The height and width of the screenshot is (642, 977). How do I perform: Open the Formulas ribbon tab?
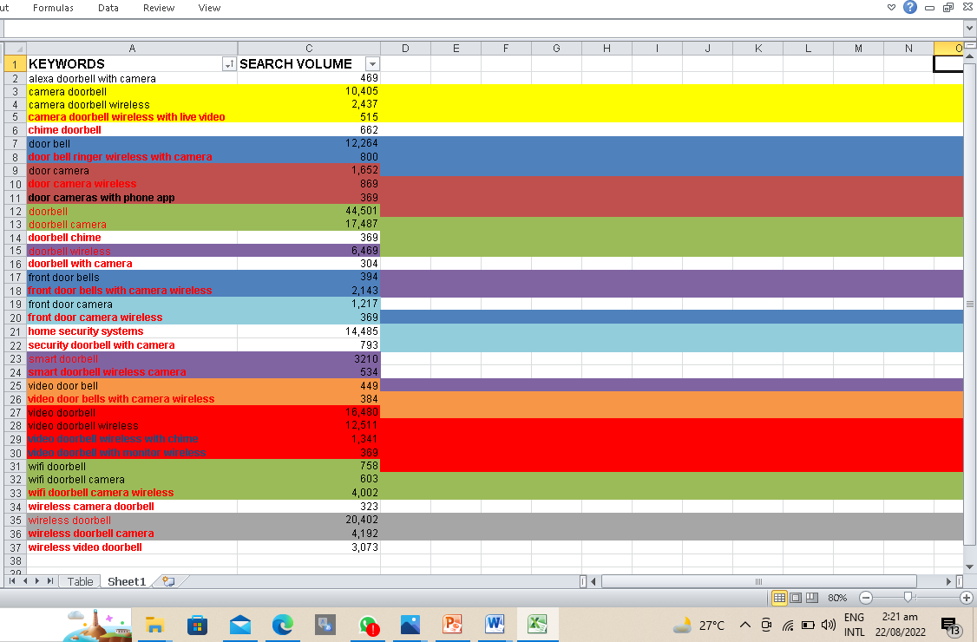(53, 8)
